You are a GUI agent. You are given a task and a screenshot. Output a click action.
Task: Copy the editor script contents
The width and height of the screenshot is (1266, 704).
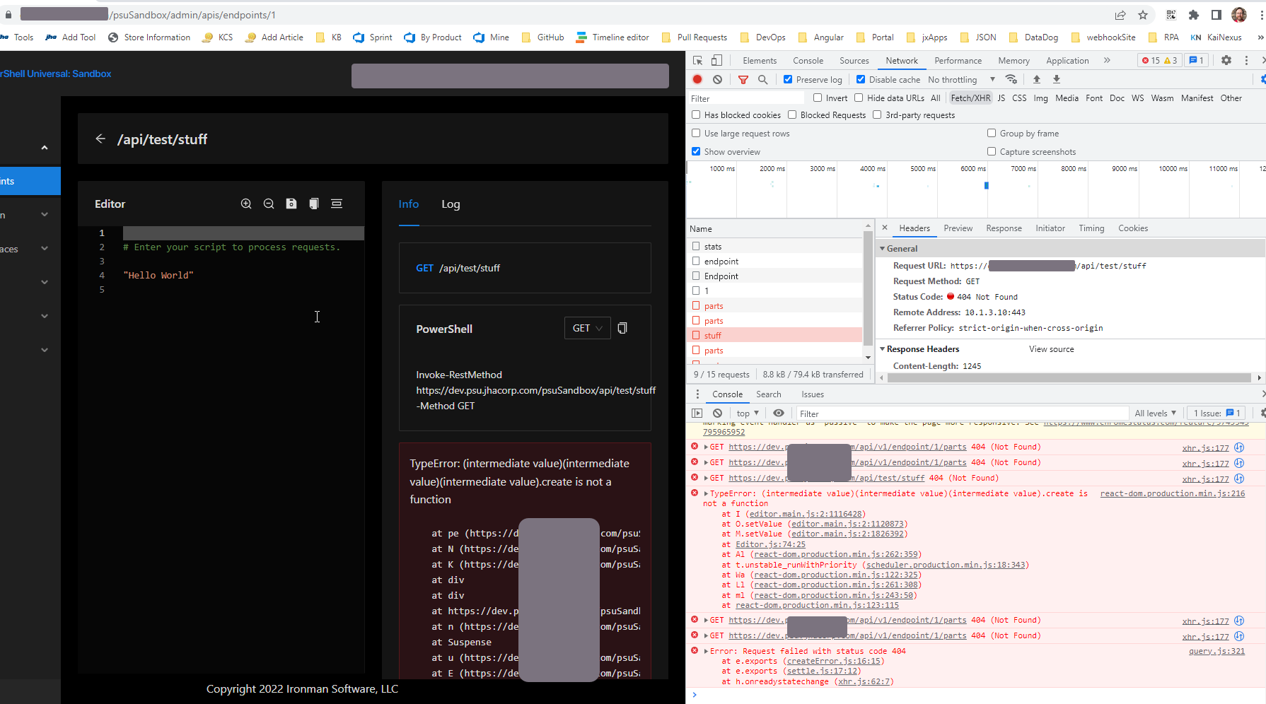coord(313,204)
